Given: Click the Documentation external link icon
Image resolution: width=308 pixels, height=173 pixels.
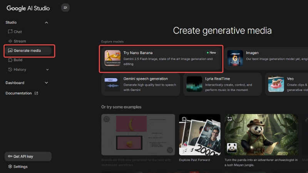Looking at the screenshot, I should (x=37, y=93).
